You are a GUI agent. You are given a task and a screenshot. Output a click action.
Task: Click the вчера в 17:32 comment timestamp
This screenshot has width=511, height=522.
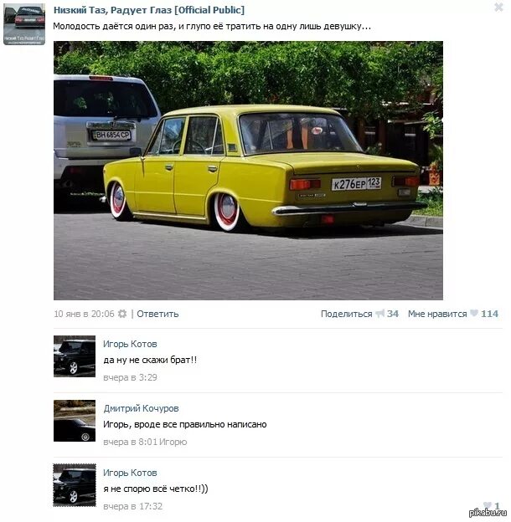[132, 506]
